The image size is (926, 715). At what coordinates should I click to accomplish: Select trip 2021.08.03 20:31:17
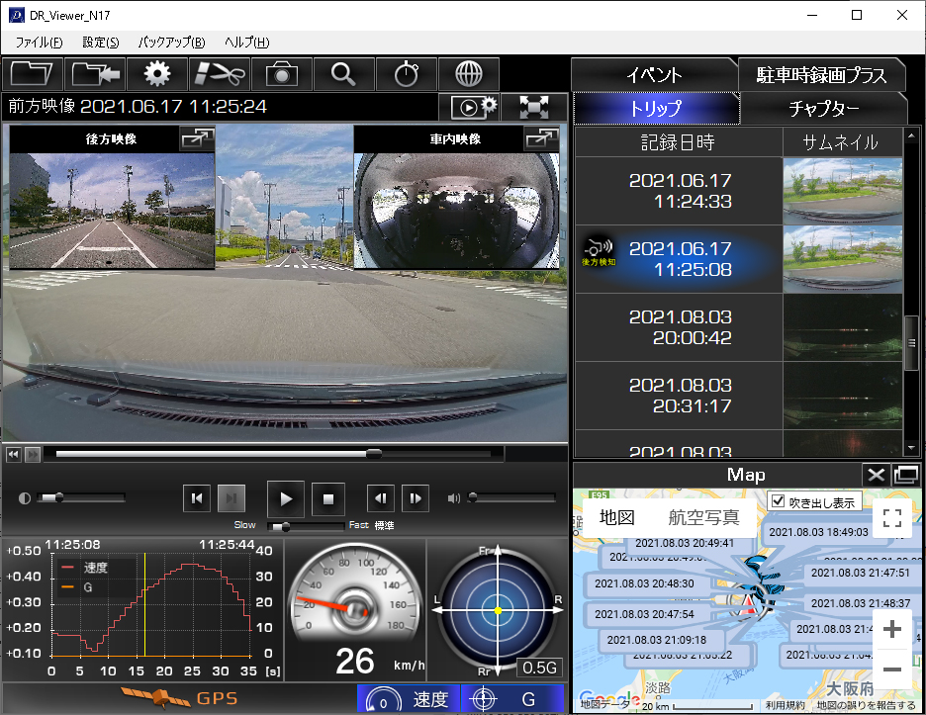tap(679, 396)
